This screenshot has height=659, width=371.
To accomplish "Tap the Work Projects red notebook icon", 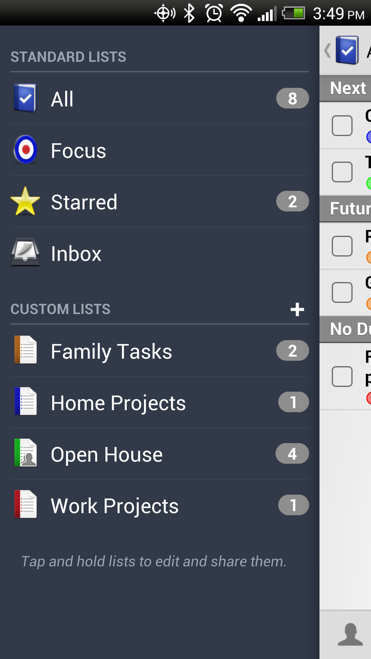I will point(25,505).
